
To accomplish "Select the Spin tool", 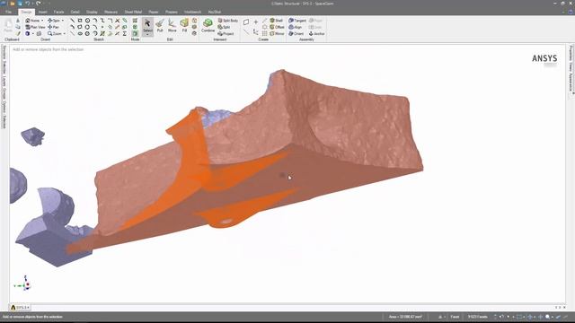I will click(54, 21).
